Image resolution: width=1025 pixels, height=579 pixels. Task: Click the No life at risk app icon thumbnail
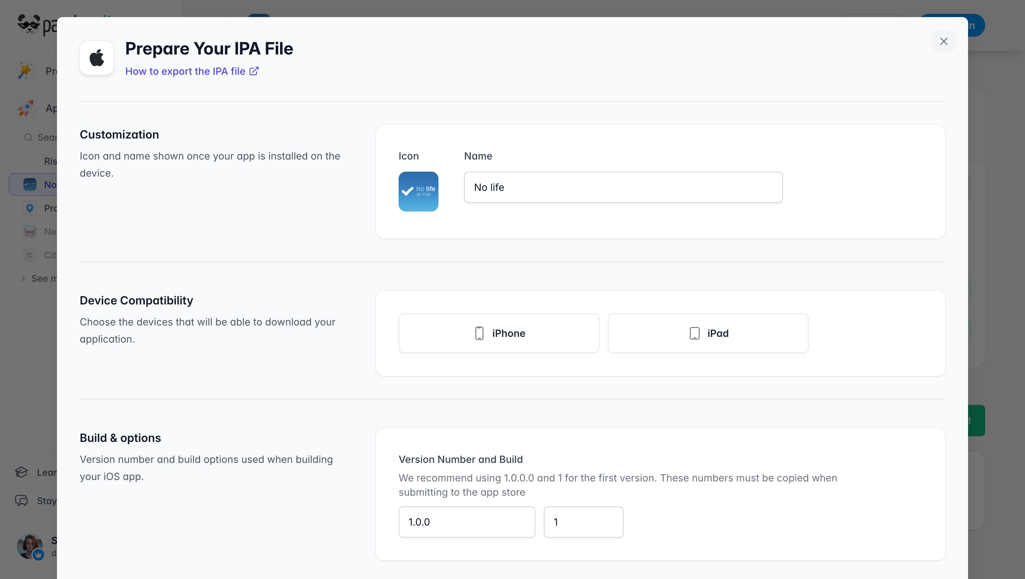click(x=418, y=192)
